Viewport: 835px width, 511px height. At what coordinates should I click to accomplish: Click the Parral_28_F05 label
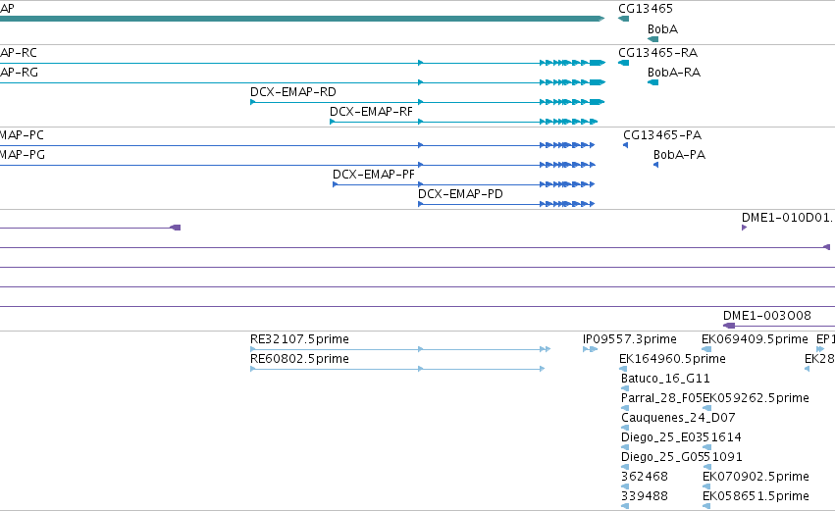click(661, 398)
